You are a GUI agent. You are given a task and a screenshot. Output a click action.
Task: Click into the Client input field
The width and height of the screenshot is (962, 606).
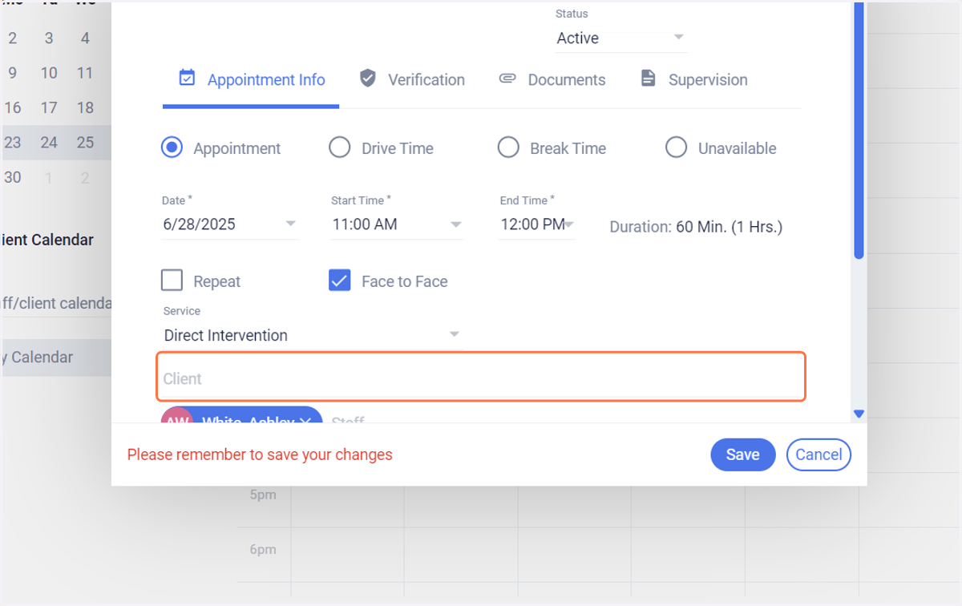coord(481,377)
